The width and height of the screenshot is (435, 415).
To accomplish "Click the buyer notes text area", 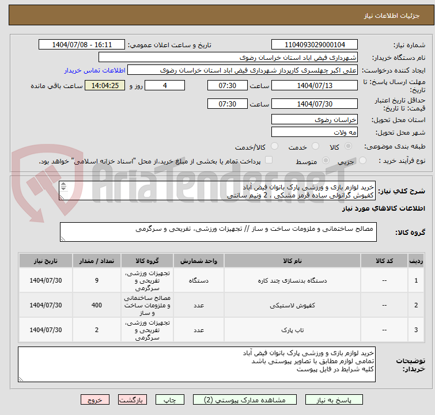I will (x=196, y=364).
